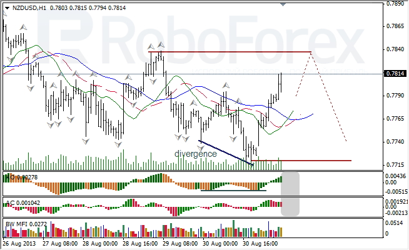The image size is (409, 250).
Task: Select the current price label 0.7814
Action: (395, 74)
